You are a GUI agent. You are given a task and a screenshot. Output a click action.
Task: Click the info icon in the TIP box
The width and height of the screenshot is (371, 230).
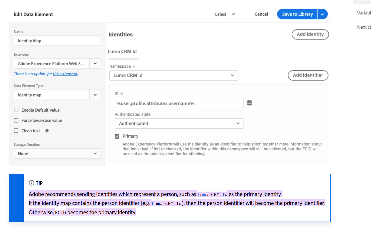pyautogui.click(x=32, y=183)
